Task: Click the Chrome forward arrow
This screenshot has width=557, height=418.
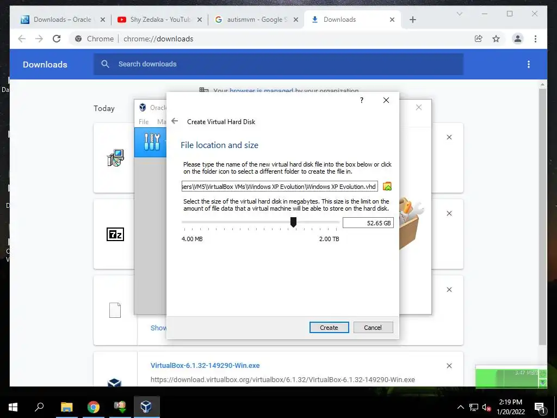Action: pos(39,39)
